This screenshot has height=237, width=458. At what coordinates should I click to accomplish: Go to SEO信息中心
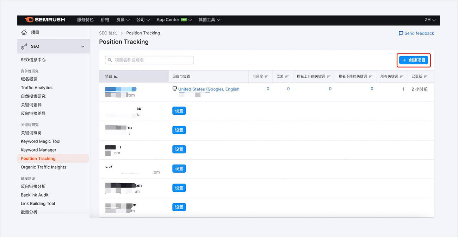coord(33,60)
